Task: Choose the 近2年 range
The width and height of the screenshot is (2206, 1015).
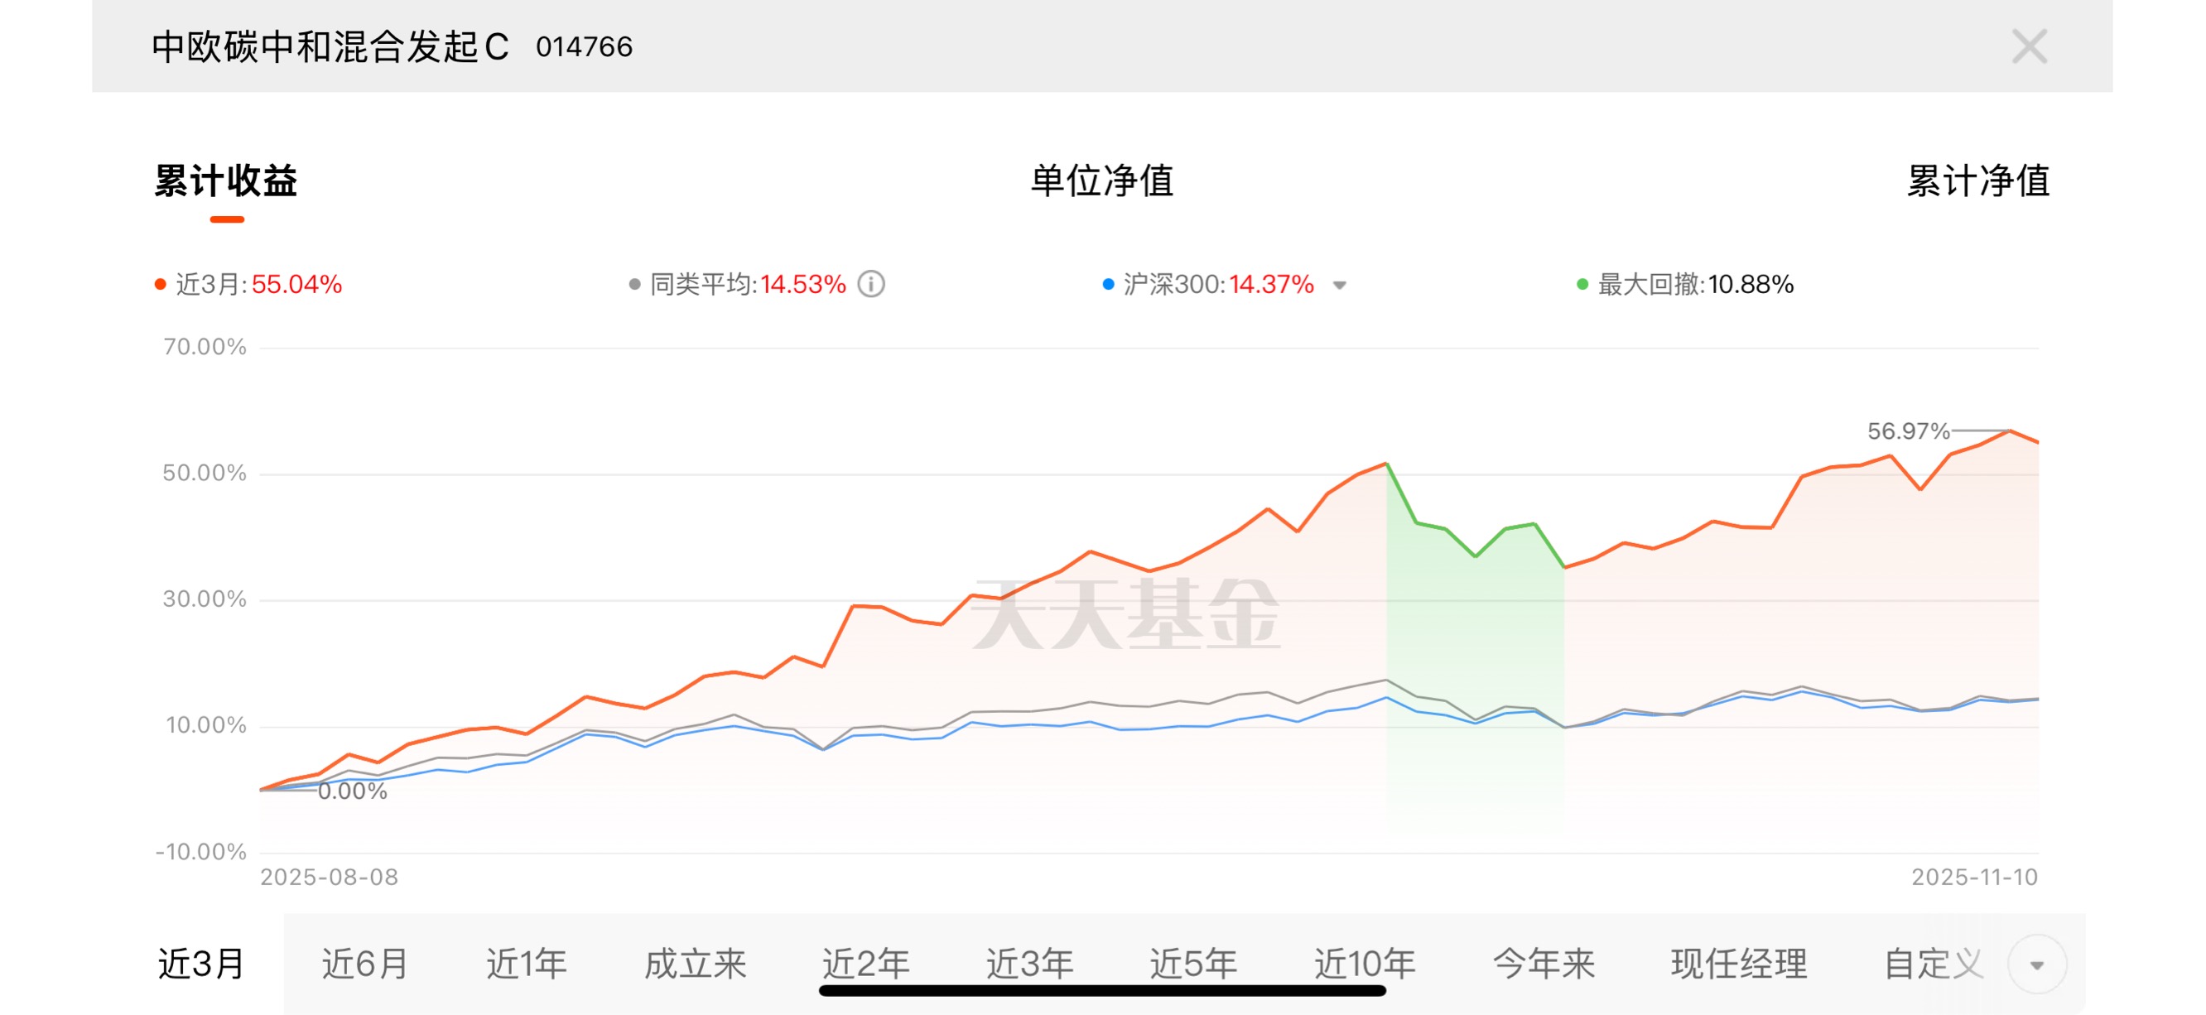Action: point(866,964)
